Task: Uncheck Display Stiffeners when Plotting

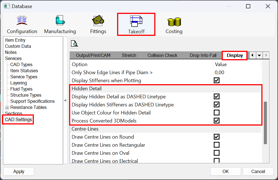Action: (x=216, y=80)
